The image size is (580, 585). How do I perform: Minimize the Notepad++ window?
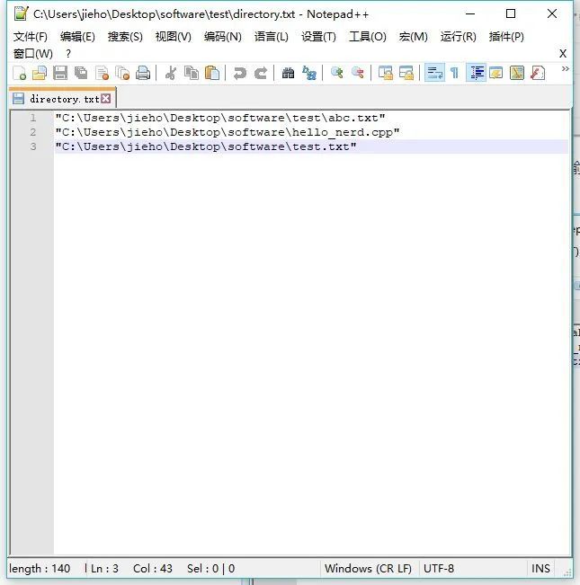pyautogui.click(x=470, y=13)
